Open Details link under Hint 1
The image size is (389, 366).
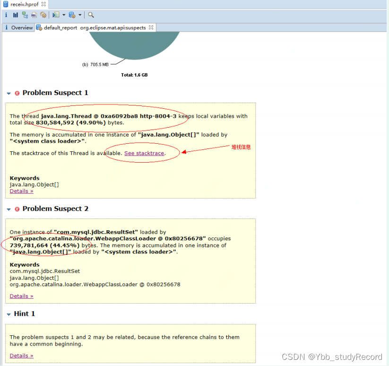(x=21, y=356)
